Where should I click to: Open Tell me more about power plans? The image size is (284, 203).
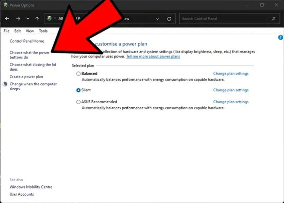click(153, 57)
